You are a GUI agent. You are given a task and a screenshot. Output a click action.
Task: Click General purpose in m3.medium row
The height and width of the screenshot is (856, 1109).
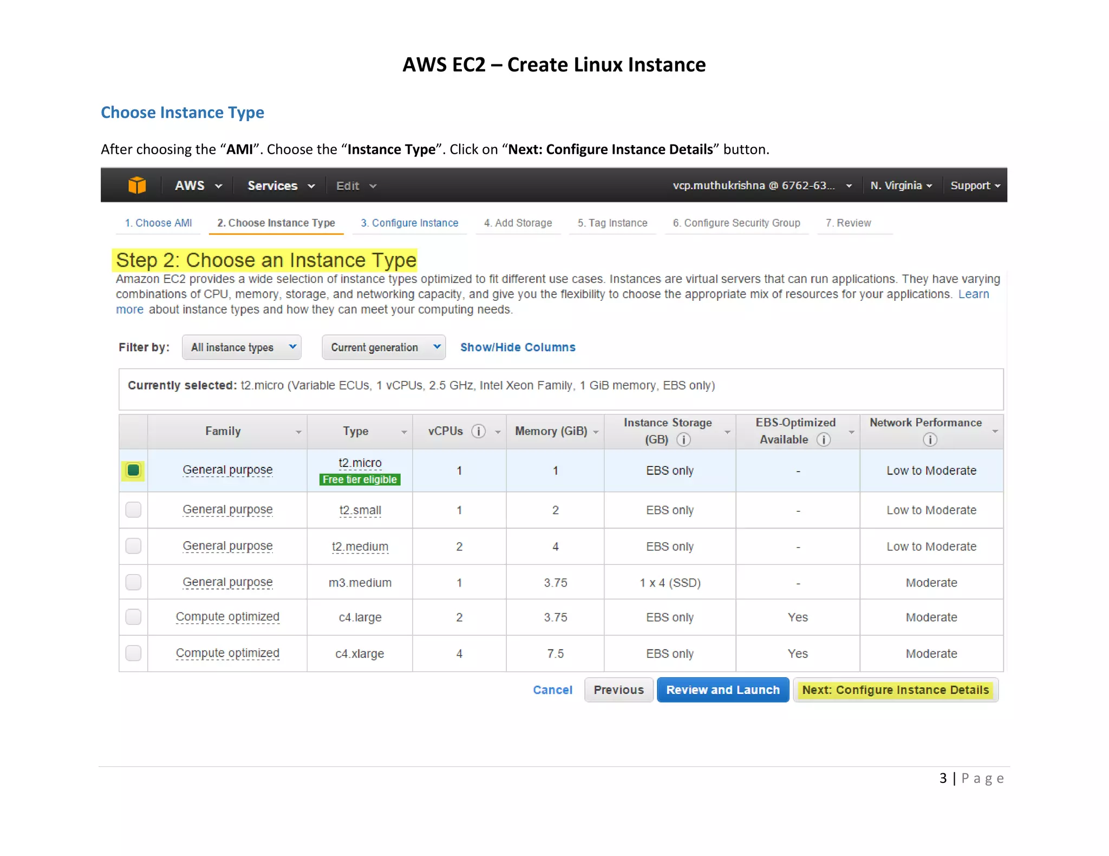coord(227,582)
